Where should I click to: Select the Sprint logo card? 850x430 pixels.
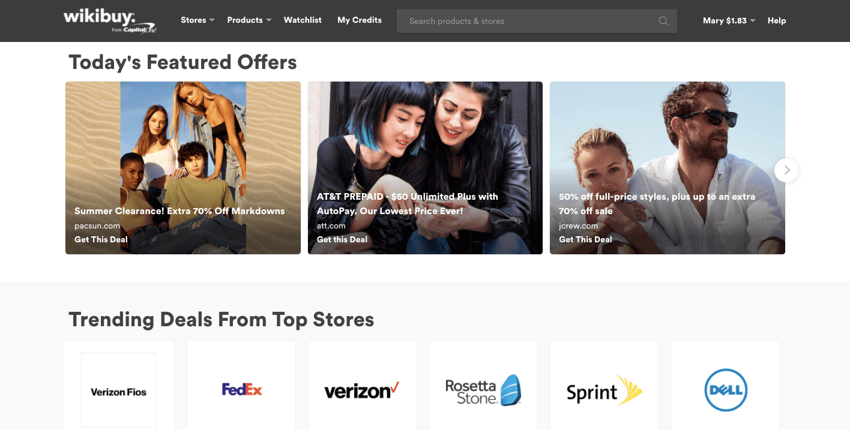pyautogui.click(x=604, y=385)
